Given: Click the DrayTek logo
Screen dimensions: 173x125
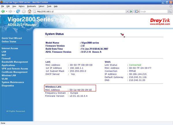Looking at the screenshot, I should (160, 20).
